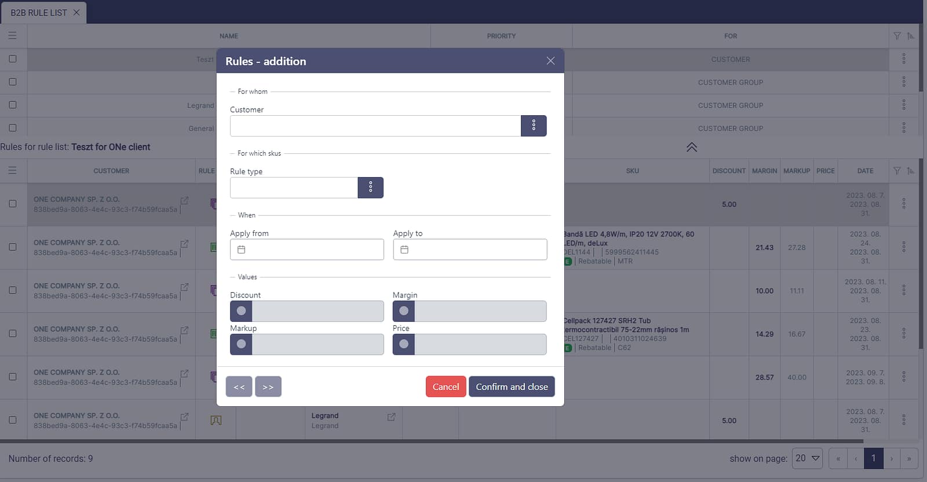The image size is (927, 482).
Task: Open the Rule type selector button
Action: [370, 187]
